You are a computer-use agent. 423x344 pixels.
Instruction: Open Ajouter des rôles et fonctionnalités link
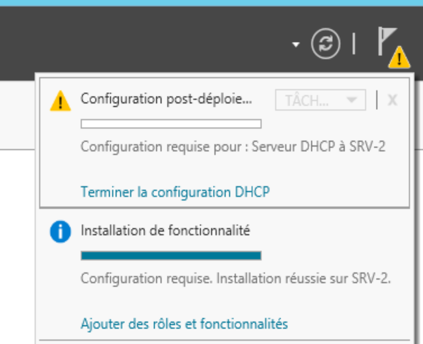click(x=184, y=324)
